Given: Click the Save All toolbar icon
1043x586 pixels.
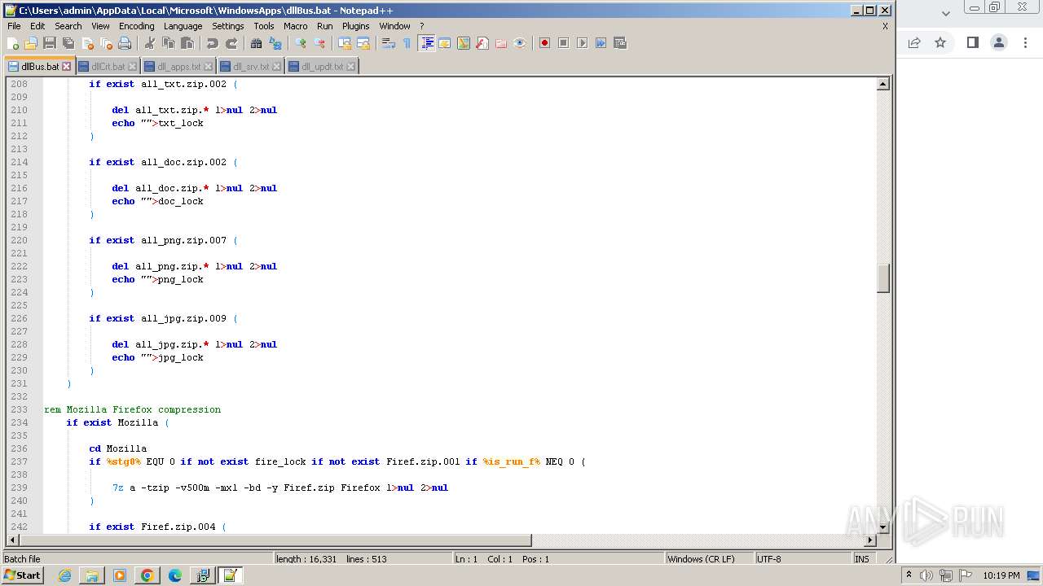Looking at the screenshot, I should pyautogui.click(x=68, y=43).
